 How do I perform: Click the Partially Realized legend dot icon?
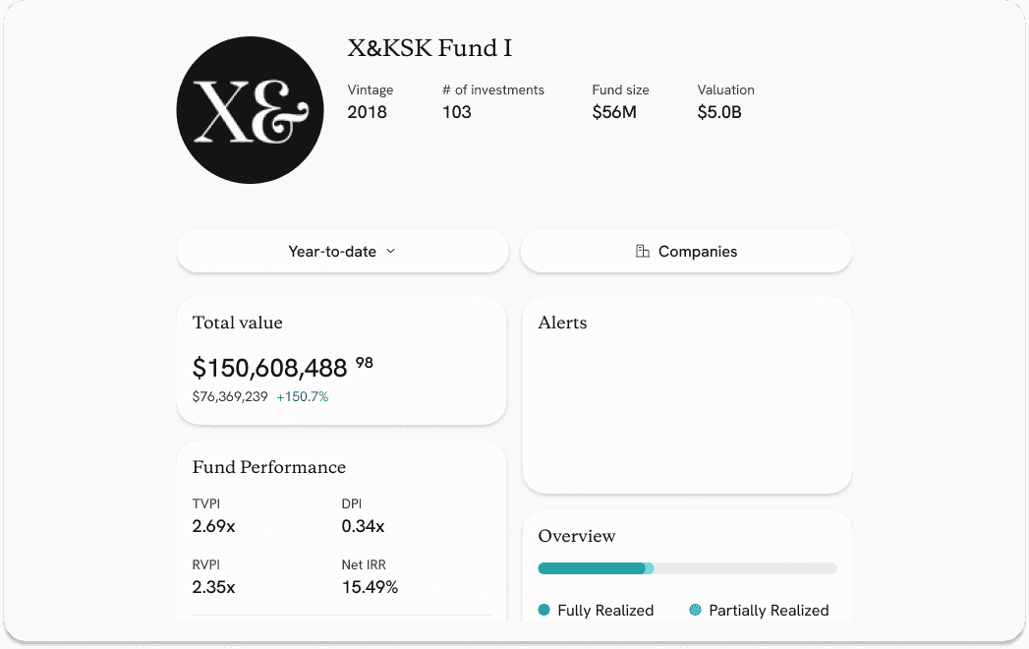pyautogui.click(x=696, y=610)
